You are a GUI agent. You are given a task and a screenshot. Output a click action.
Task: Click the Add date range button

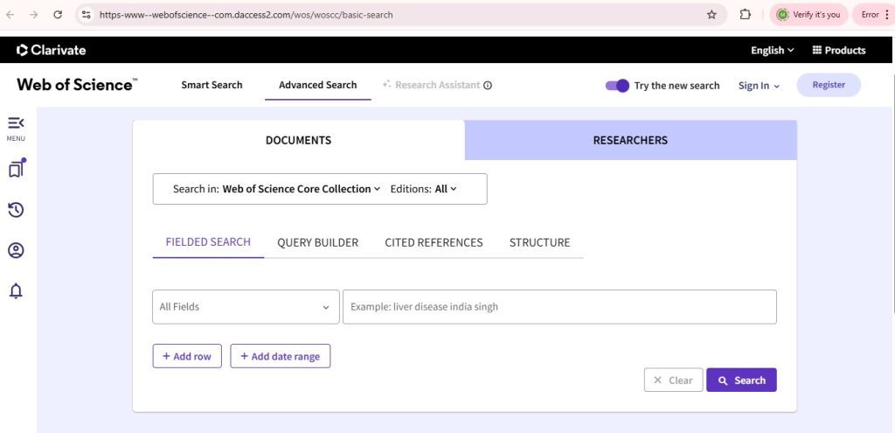click(x=280, y=356)
